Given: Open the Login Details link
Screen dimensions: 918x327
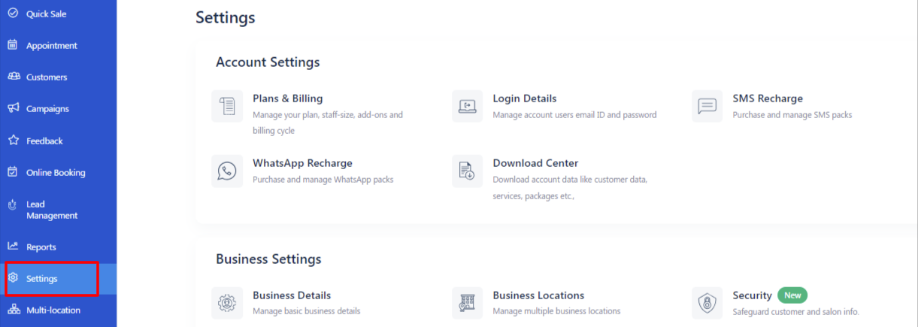Looking at the screenshot, I should [x=524, y=98].
